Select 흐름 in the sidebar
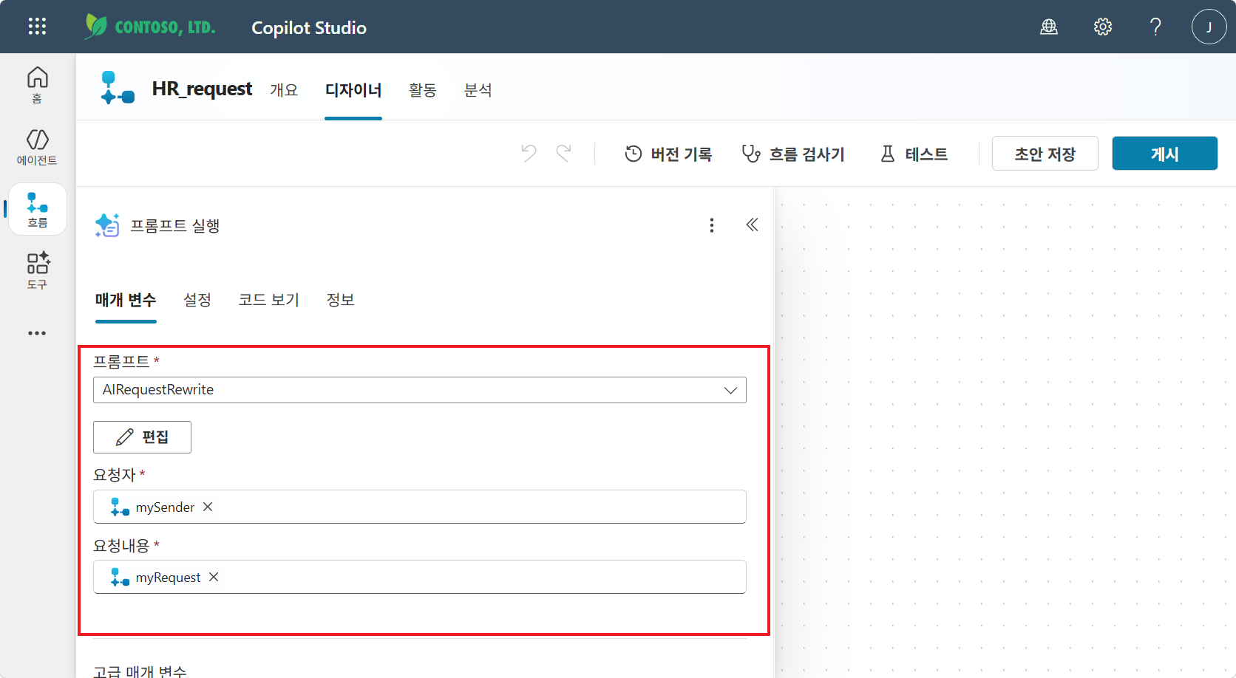Screen dimensions: 1236x678 click(x=37, y=209)
